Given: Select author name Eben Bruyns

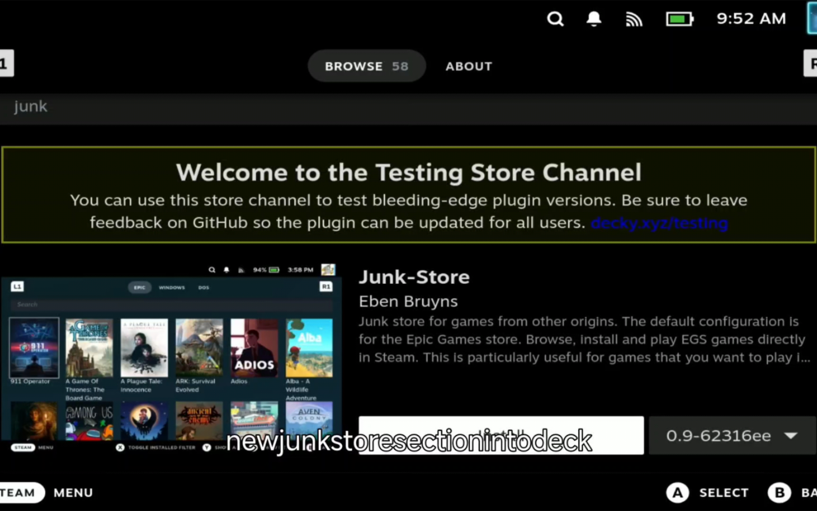Looking at the screenshot, I should (408, 301).
